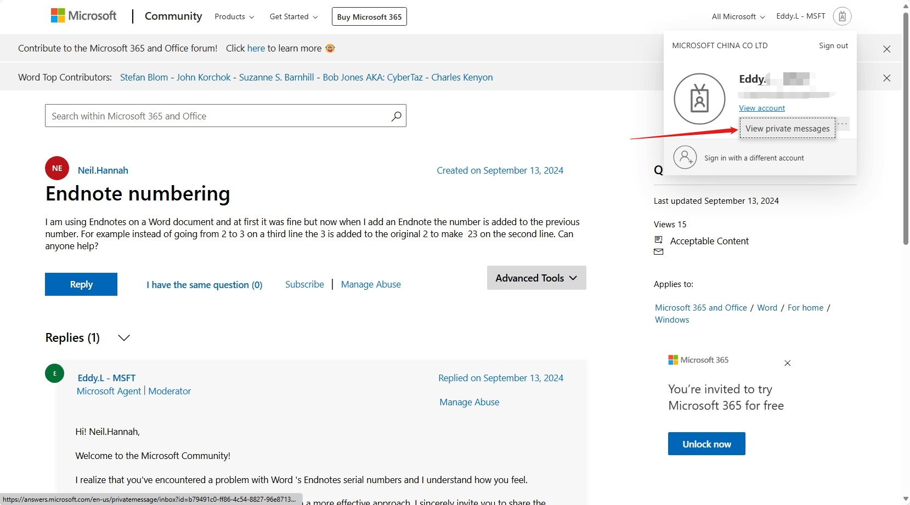The image size is (910, 505).
Task: Open For home category link
Action: (806, 308)
